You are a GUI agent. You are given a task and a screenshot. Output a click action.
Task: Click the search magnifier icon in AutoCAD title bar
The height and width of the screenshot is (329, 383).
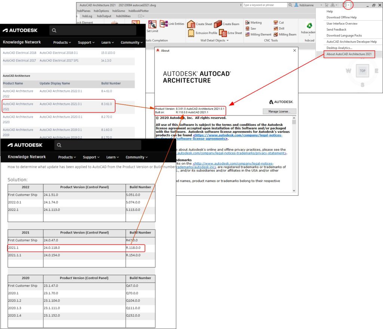coord(290,5)
